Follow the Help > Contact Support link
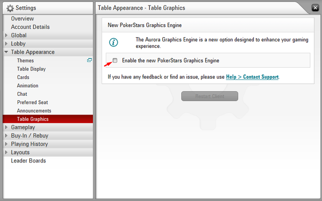The image size is (322, 201). [x=252, y=77]
